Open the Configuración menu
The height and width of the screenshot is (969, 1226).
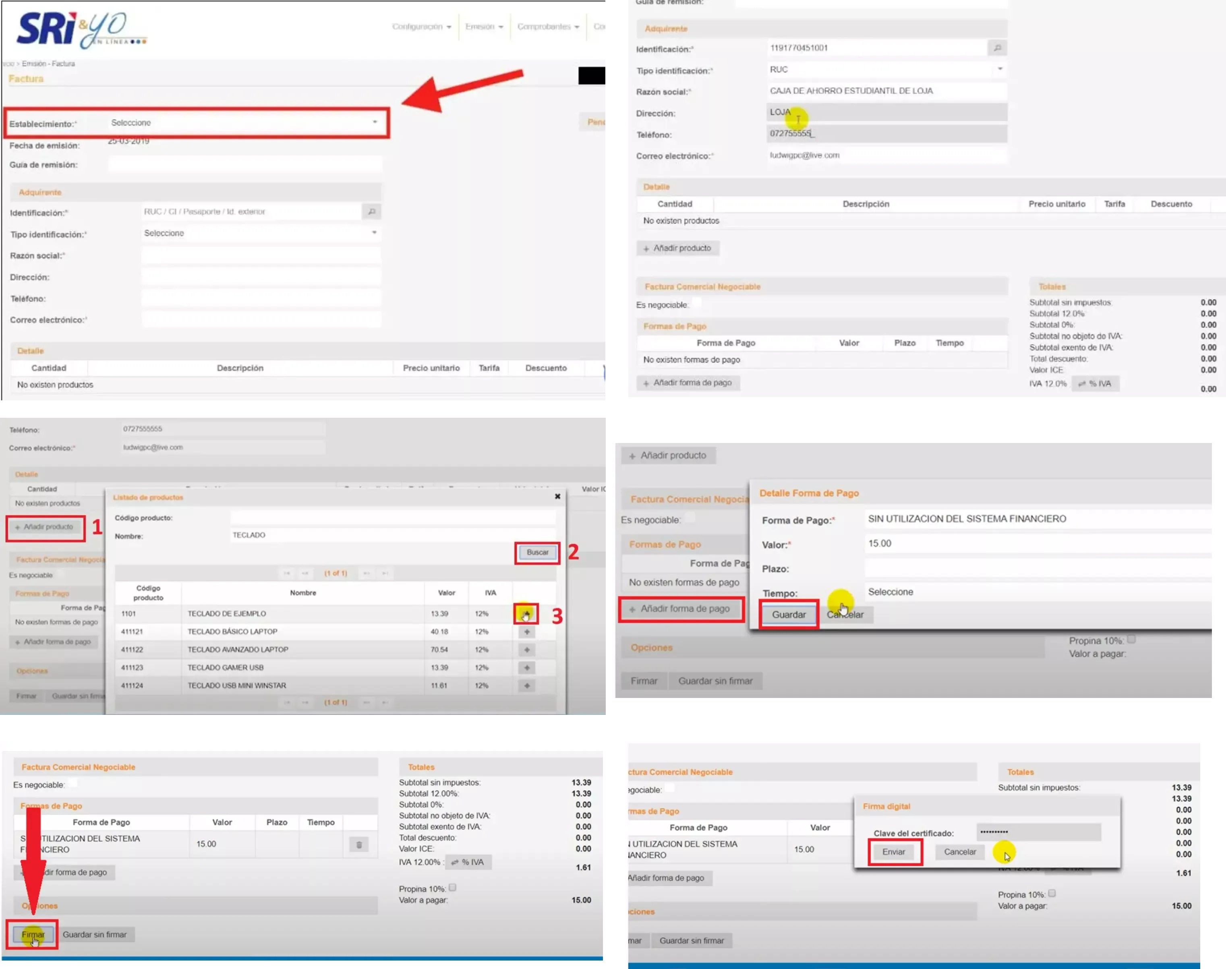click(422, 27)
